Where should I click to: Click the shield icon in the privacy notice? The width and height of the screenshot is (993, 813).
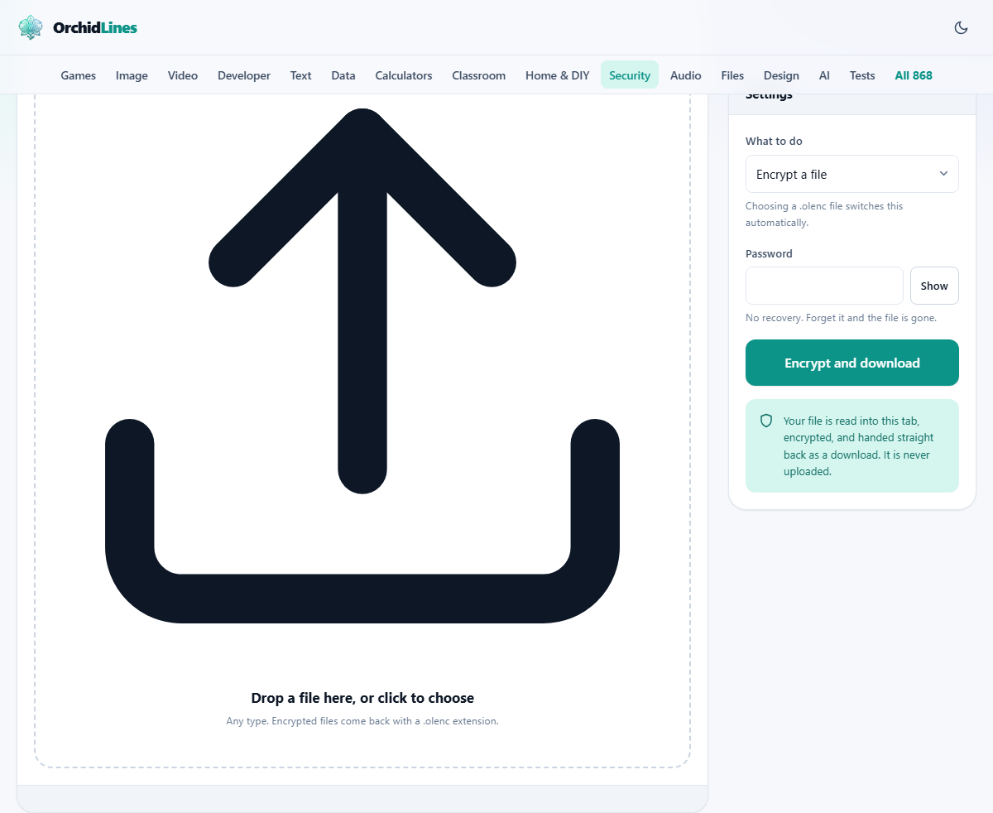coord(766,421)
